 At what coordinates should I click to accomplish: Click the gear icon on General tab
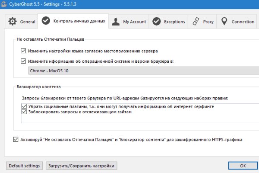click(13, 21)
